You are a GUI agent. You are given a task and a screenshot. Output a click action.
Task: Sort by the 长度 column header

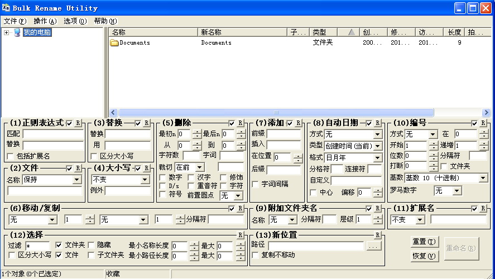pos(454,32)
